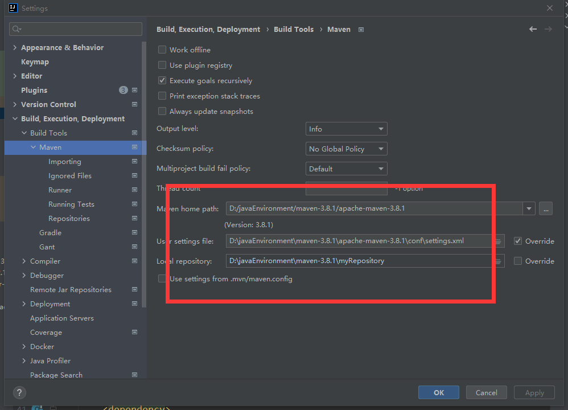Click the Cancel button
568x410 pixels.
pyautogui.click(x=486, y=392)
